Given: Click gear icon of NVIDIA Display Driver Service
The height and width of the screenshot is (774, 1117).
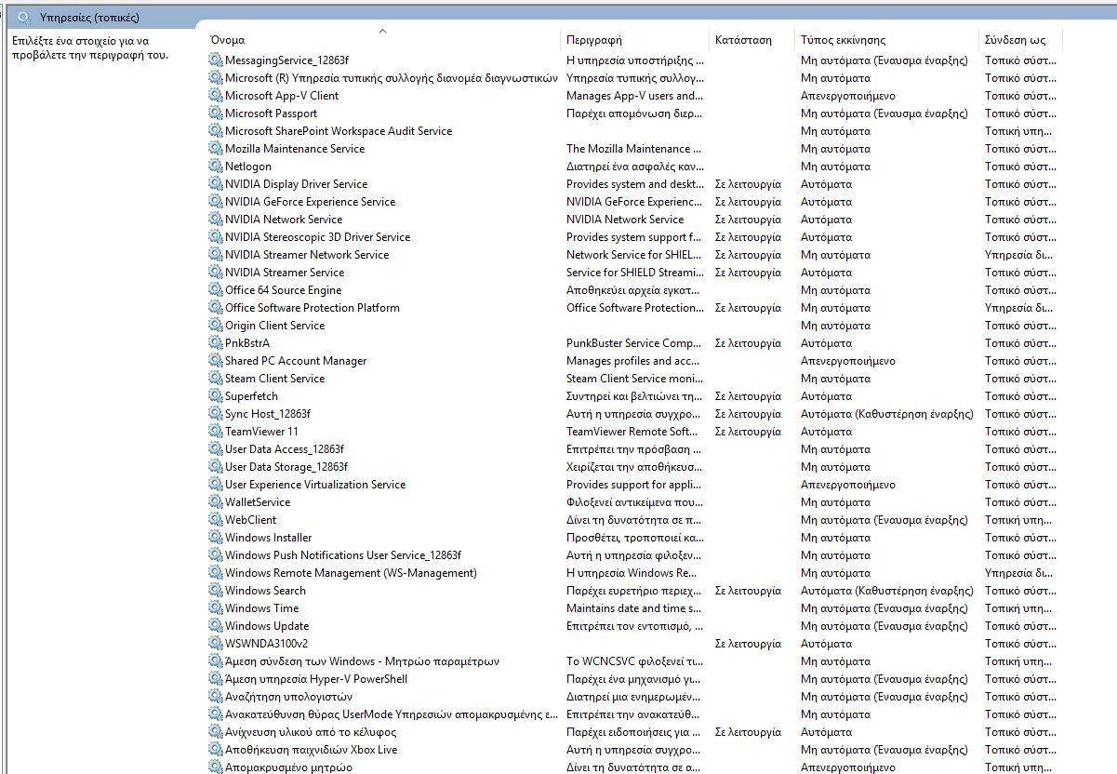Looking at the screenshot, I should (x=216, y=184).
